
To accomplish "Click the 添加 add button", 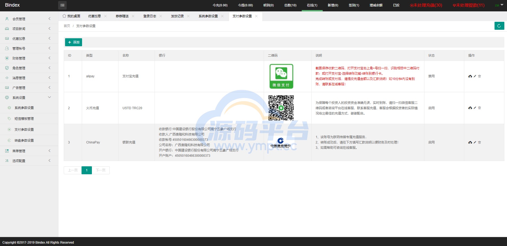I will point(74,42).
